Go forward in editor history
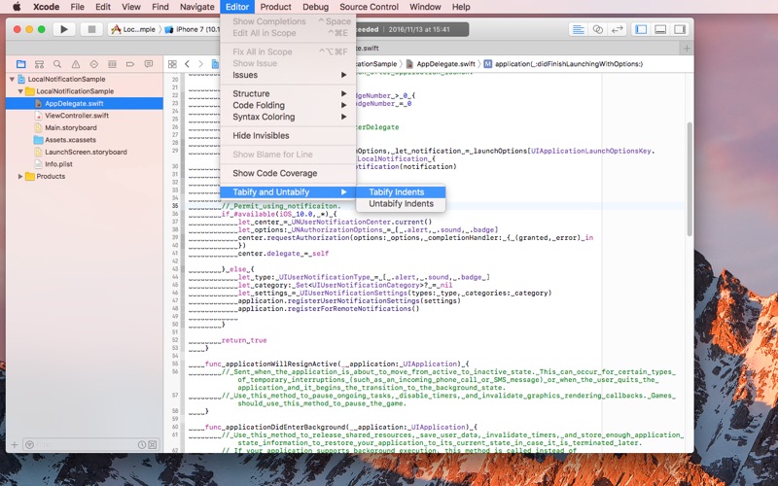 click(x=200, y=64)
